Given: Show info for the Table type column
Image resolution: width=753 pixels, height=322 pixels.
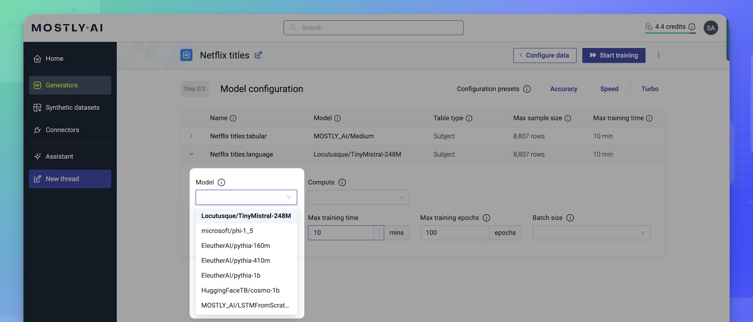Looking at the screenshot, I should (x=469, y=118).
